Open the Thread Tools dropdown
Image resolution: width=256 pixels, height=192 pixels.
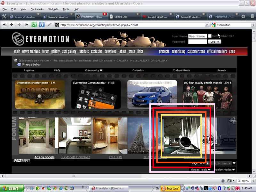pos(200,170)
